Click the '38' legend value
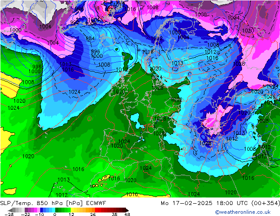Screen dimensions: 280x216 click(x=115, y=214)
